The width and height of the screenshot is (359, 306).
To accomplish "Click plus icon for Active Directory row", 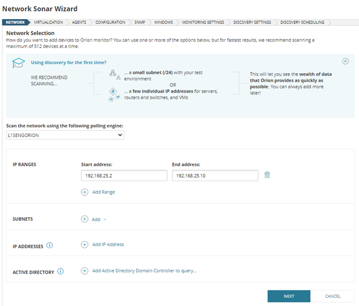I will click(x=85, y=271).
